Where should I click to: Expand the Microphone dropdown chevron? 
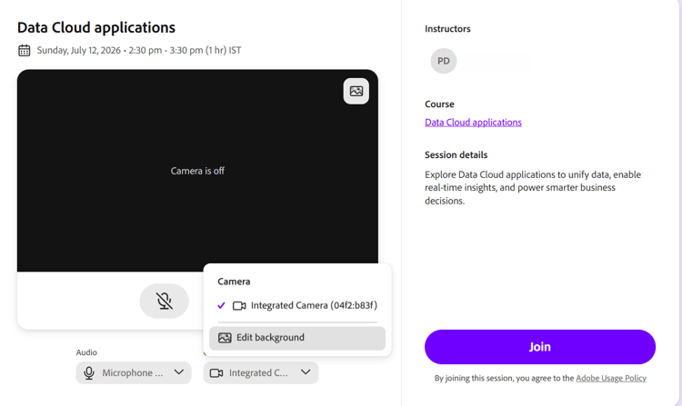tap(179, 372)
